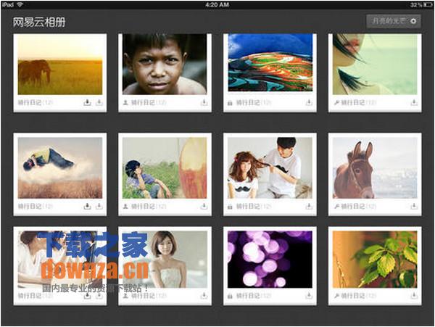Open the girl's lips and hair photo

(x=375, y=65)
